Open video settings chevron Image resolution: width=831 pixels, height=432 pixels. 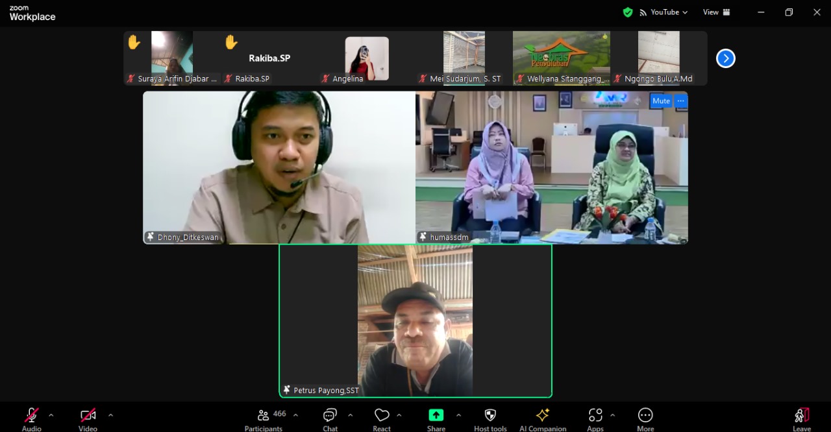point(110,417)
